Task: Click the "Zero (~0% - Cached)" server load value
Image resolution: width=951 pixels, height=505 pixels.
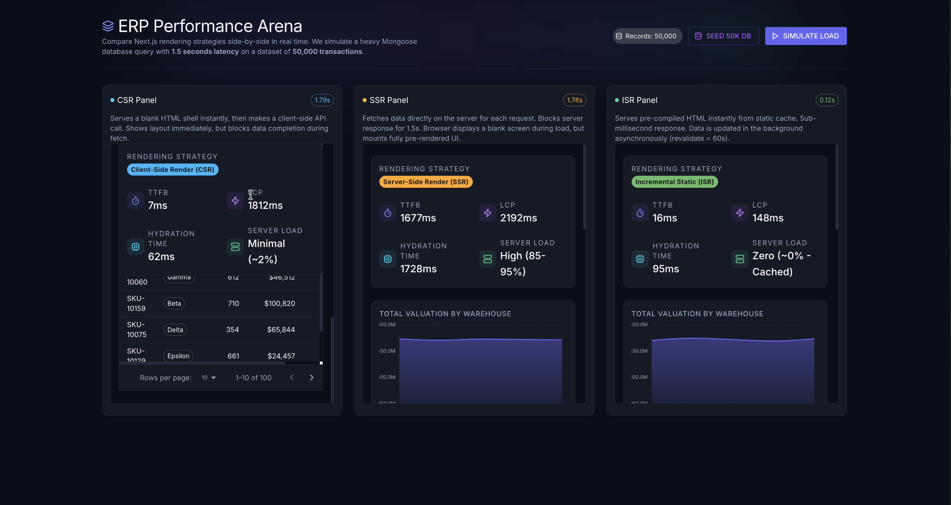Action: click(x=782, y=264)
